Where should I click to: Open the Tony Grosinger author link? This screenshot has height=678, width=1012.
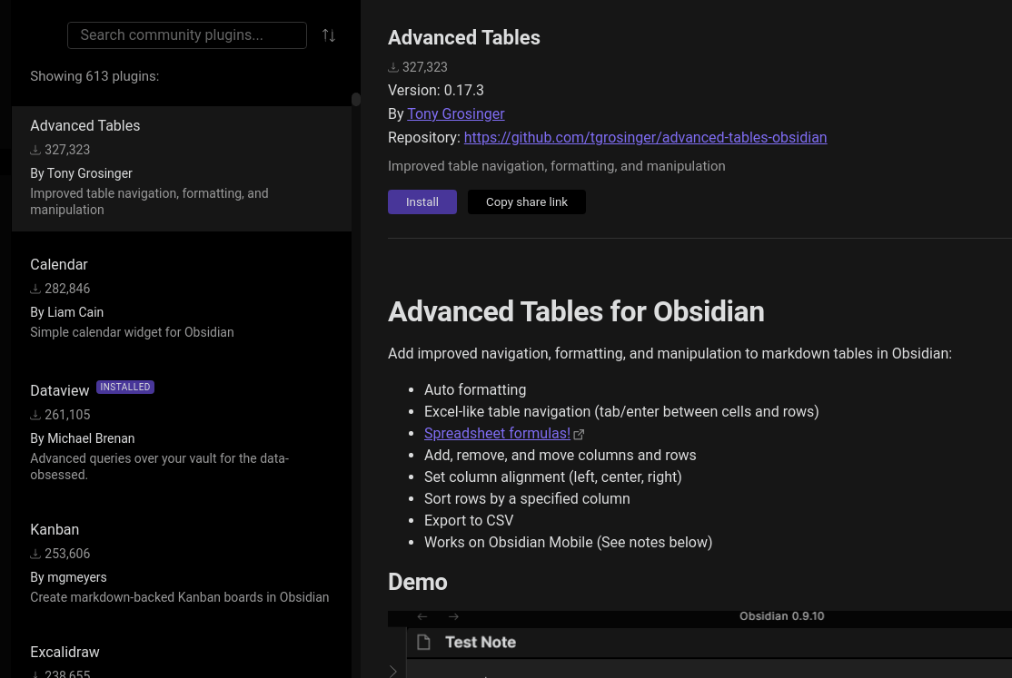coord(456,113)
